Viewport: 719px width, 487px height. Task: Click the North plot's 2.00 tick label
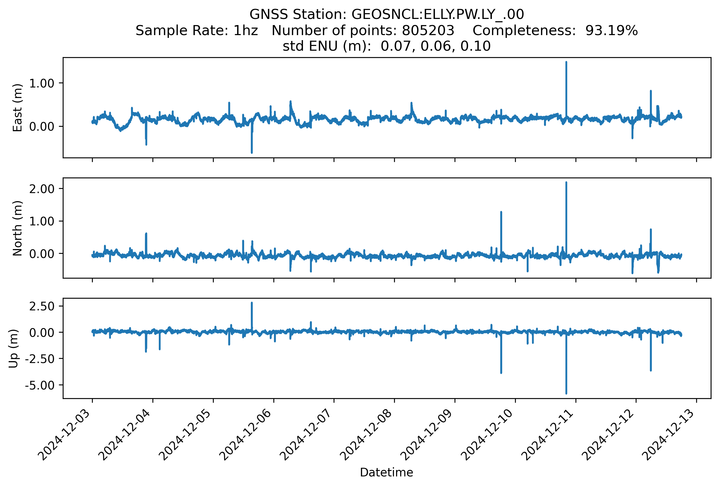42,189
